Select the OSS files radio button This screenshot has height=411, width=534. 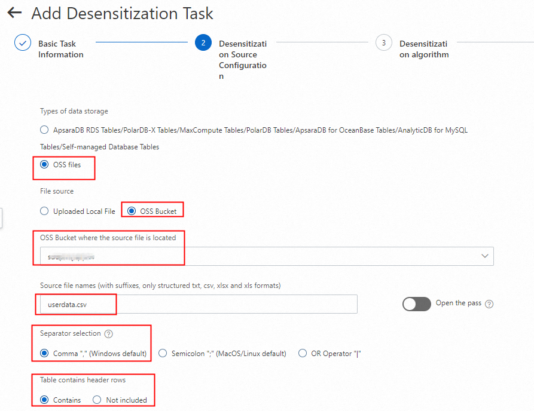click(44, 165)
